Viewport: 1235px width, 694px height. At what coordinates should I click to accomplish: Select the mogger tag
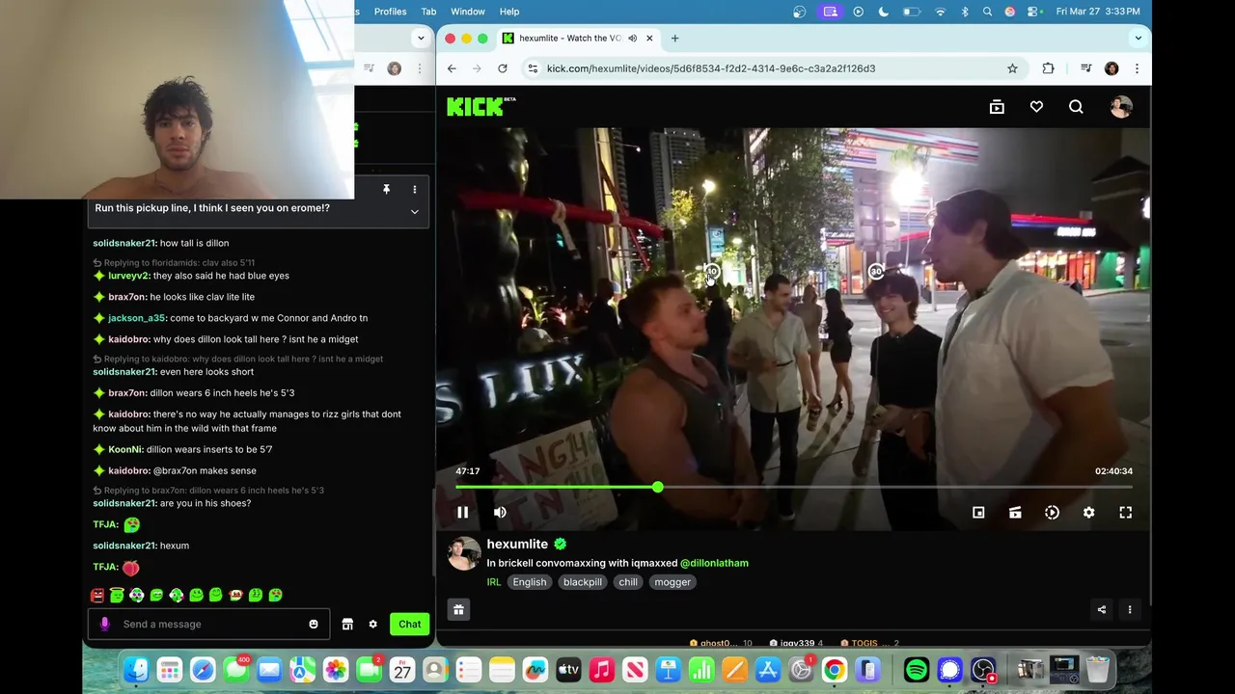click(x=672, y=582)
